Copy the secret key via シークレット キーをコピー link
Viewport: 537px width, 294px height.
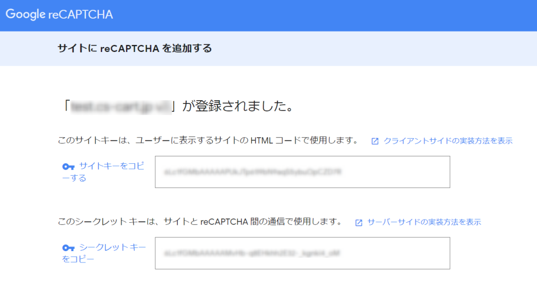104,253
